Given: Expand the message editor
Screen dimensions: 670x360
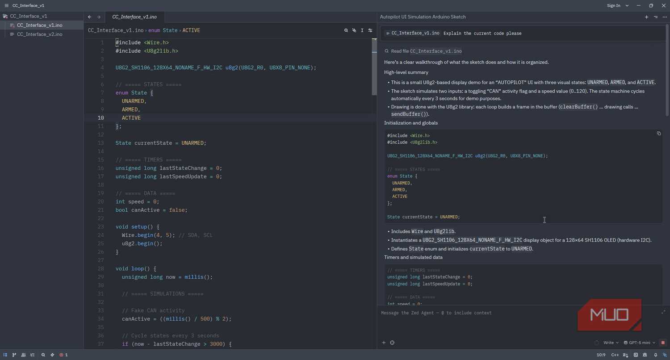Looking at the screenshot, I should pyautogui.click(x=663, y=312).
